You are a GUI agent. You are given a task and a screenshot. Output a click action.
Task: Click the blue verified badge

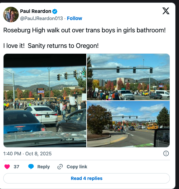pos(55,11)
